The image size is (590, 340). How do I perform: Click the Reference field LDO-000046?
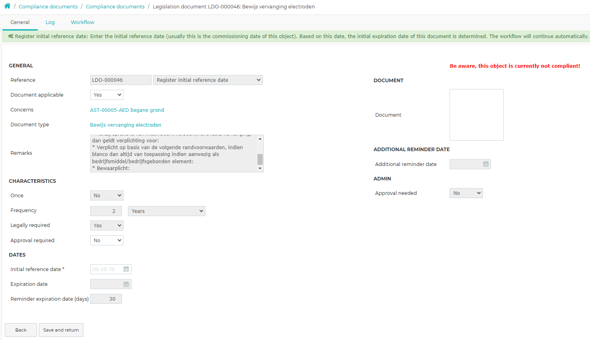click(x=121, y=80)
